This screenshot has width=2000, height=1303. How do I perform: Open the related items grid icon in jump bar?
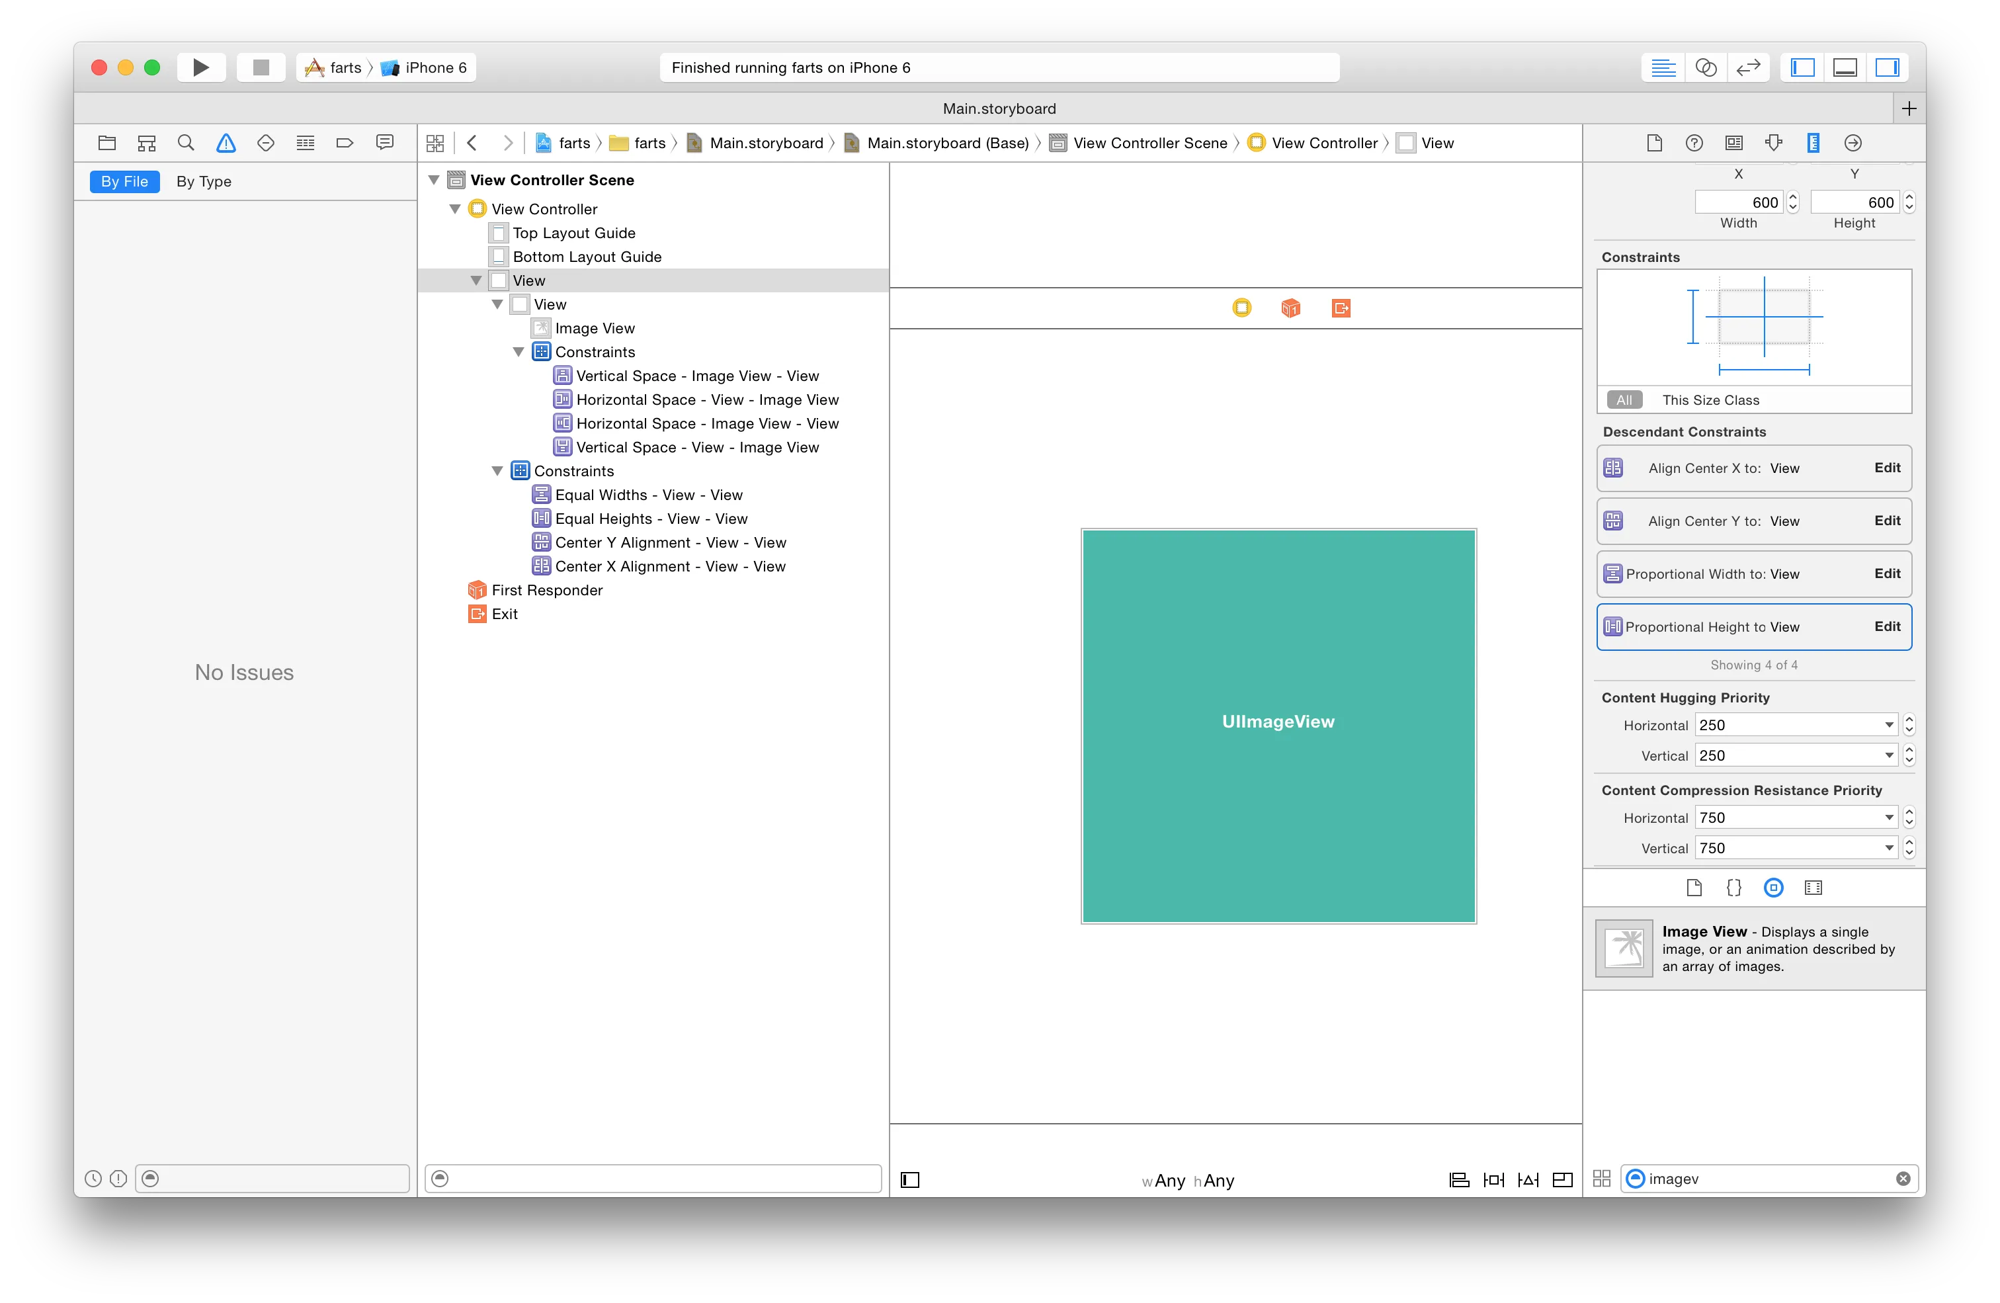click(x=435, y=143)
